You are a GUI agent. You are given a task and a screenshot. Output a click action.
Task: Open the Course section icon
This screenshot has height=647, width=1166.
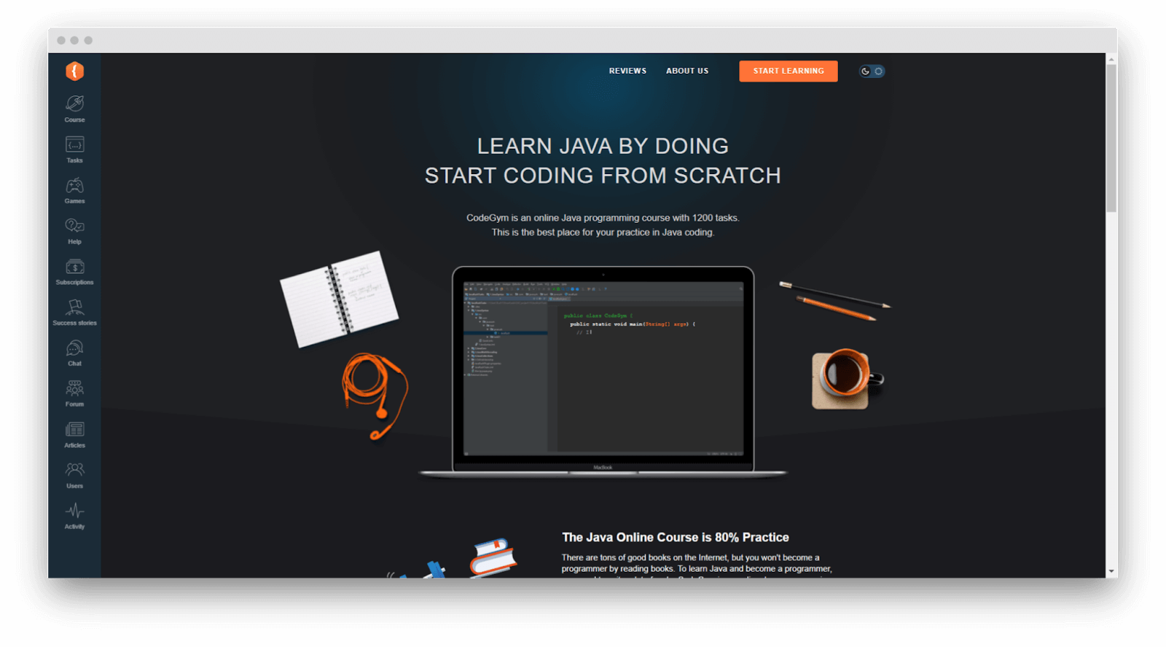click(x=74, y=103)
